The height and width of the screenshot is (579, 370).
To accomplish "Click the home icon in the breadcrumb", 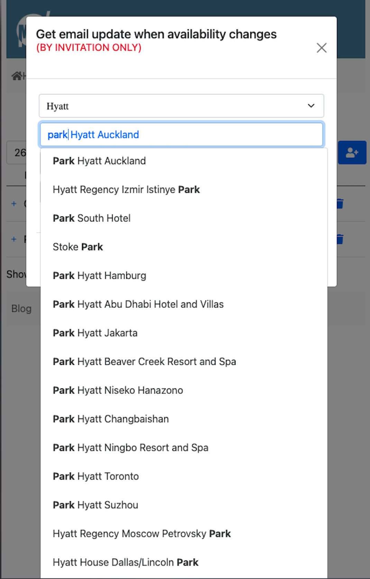I will point(17,75).
